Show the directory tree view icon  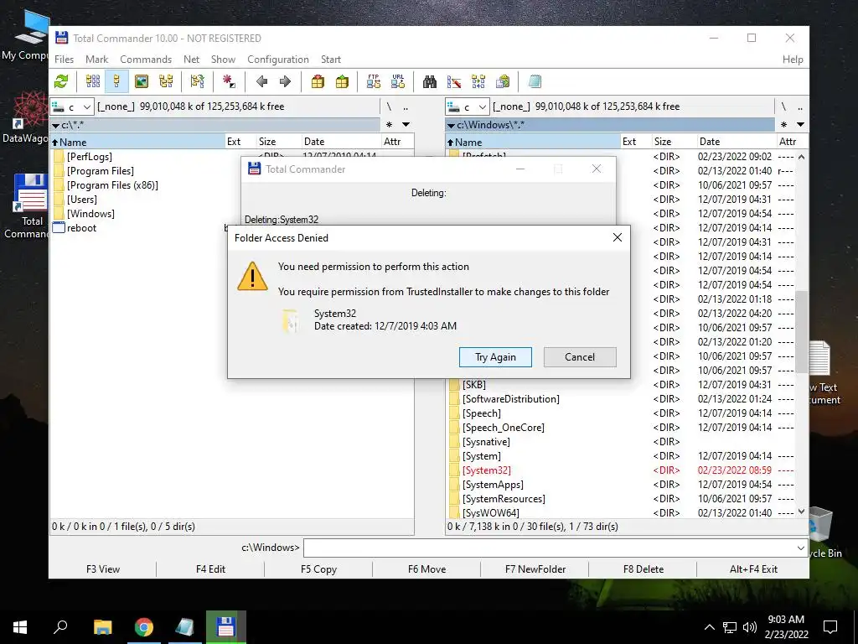click(x=166, y=81)
